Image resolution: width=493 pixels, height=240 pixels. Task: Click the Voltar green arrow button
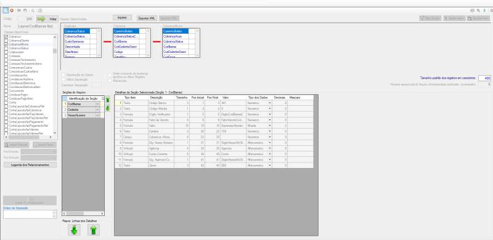point(47,19)
